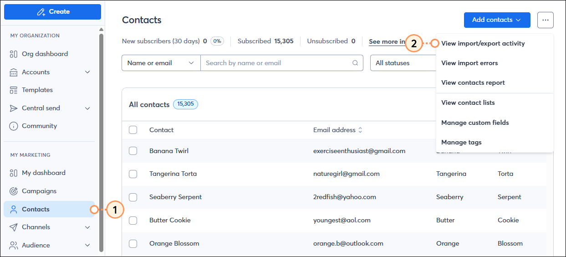Click the Community info icon
The image size is (566, 257).
pos(14,126)
